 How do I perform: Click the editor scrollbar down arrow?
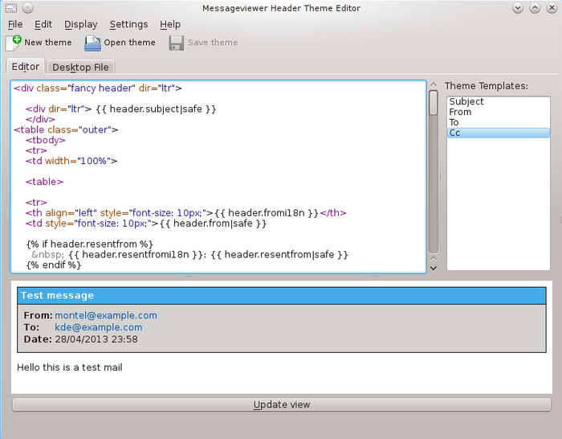pyautogui.click(x=434, y=268)
